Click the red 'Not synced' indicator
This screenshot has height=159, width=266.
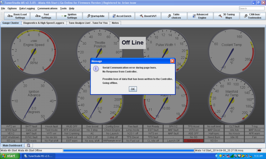[194, 141]
